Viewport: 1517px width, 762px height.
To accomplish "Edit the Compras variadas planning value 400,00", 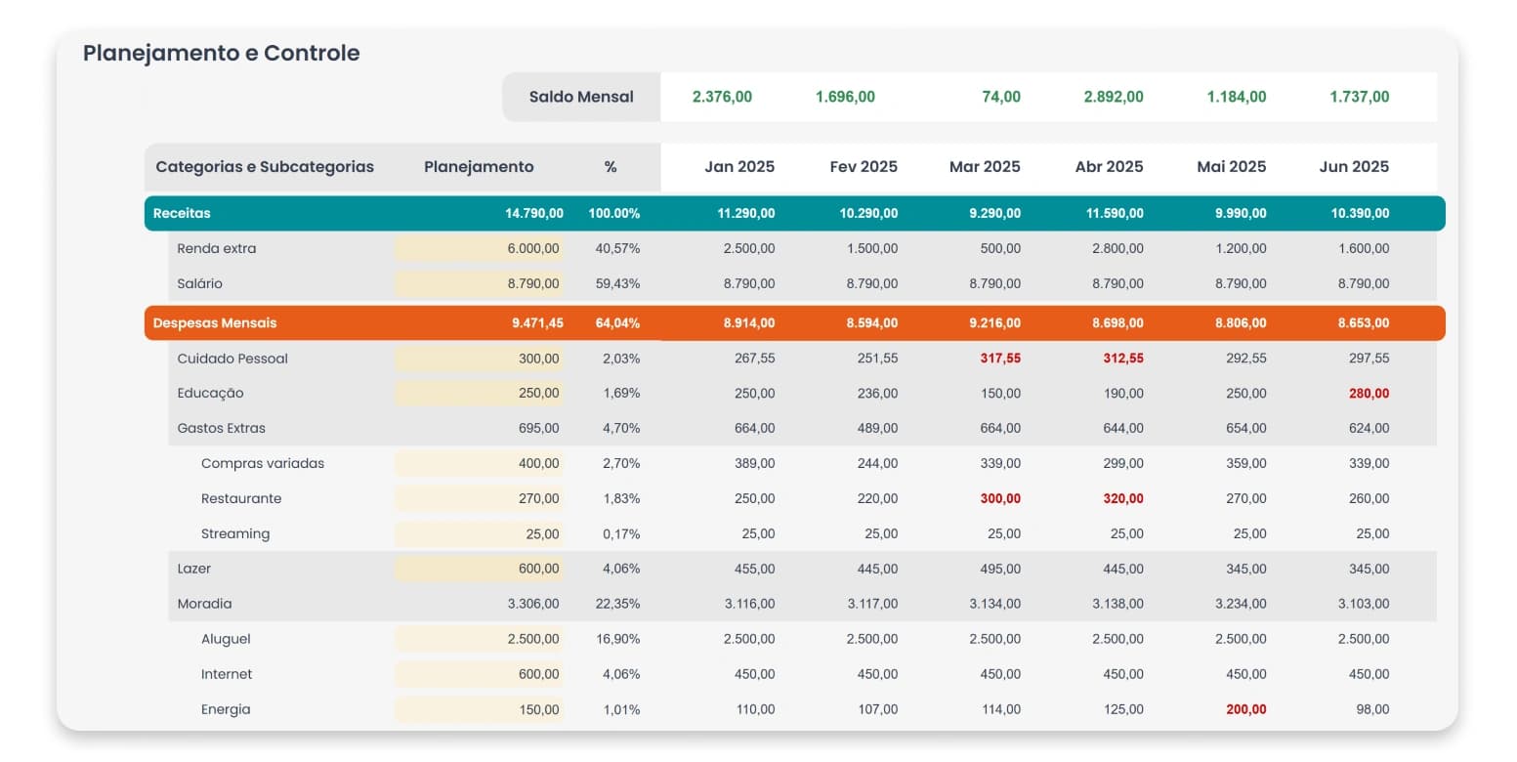I will click(x=480, y=463).
